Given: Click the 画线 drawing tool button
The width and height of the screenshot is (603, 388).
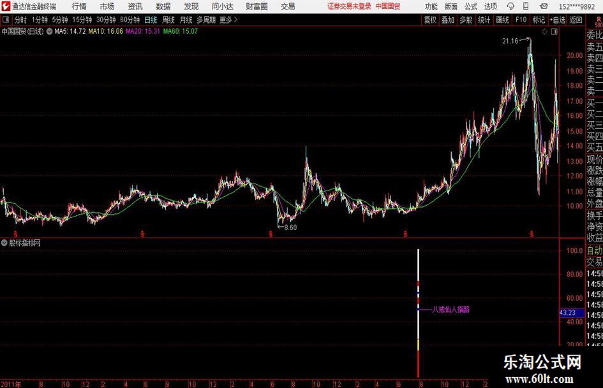Looking at the screenshot, I should click(x=503, y=20).
